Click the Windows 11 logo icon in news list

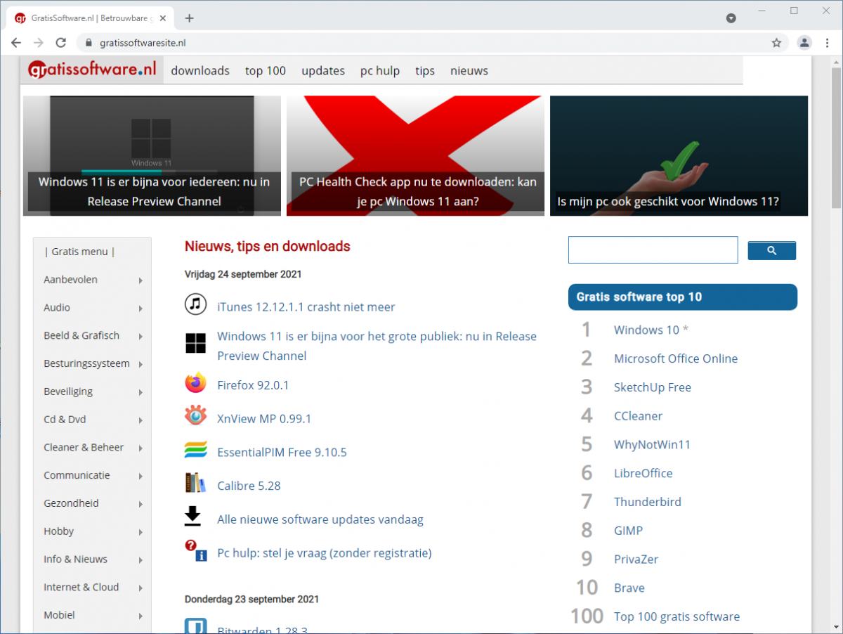(195, 344)
